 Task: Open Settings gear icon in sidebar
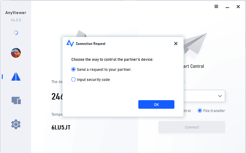16,124
